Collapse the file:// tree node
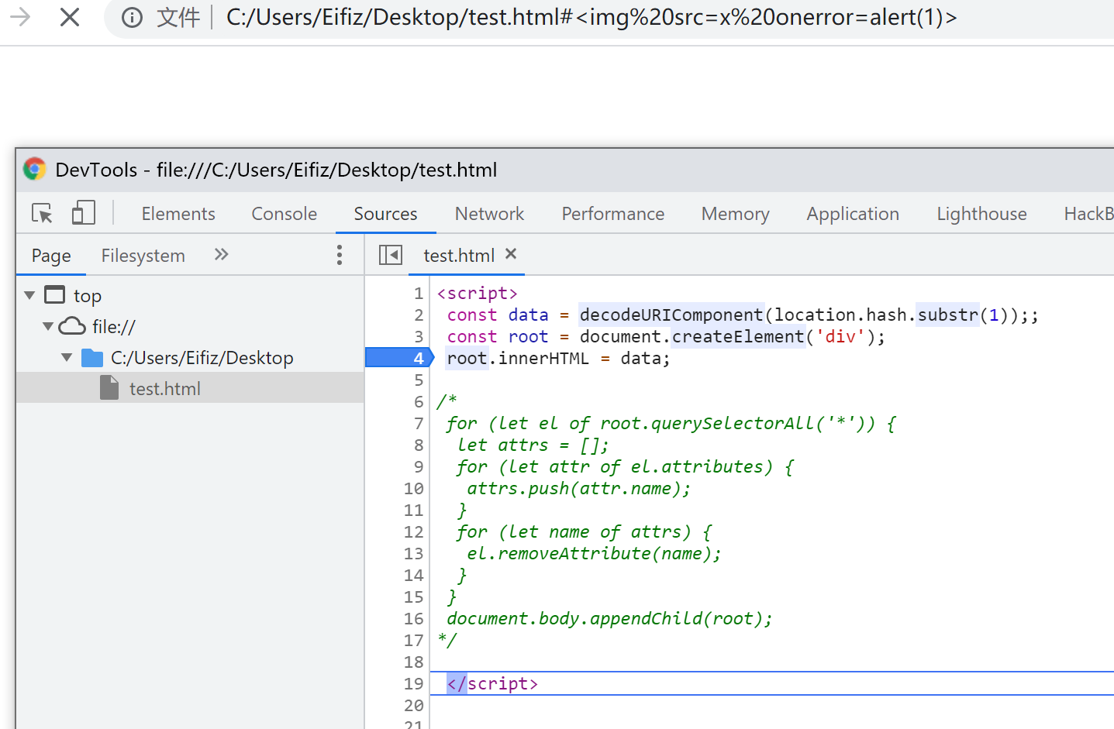 48,326
